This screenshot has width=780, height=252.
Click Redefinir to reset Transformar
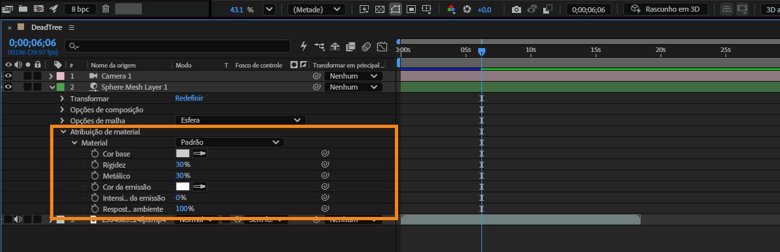click(x=189, y=99)
